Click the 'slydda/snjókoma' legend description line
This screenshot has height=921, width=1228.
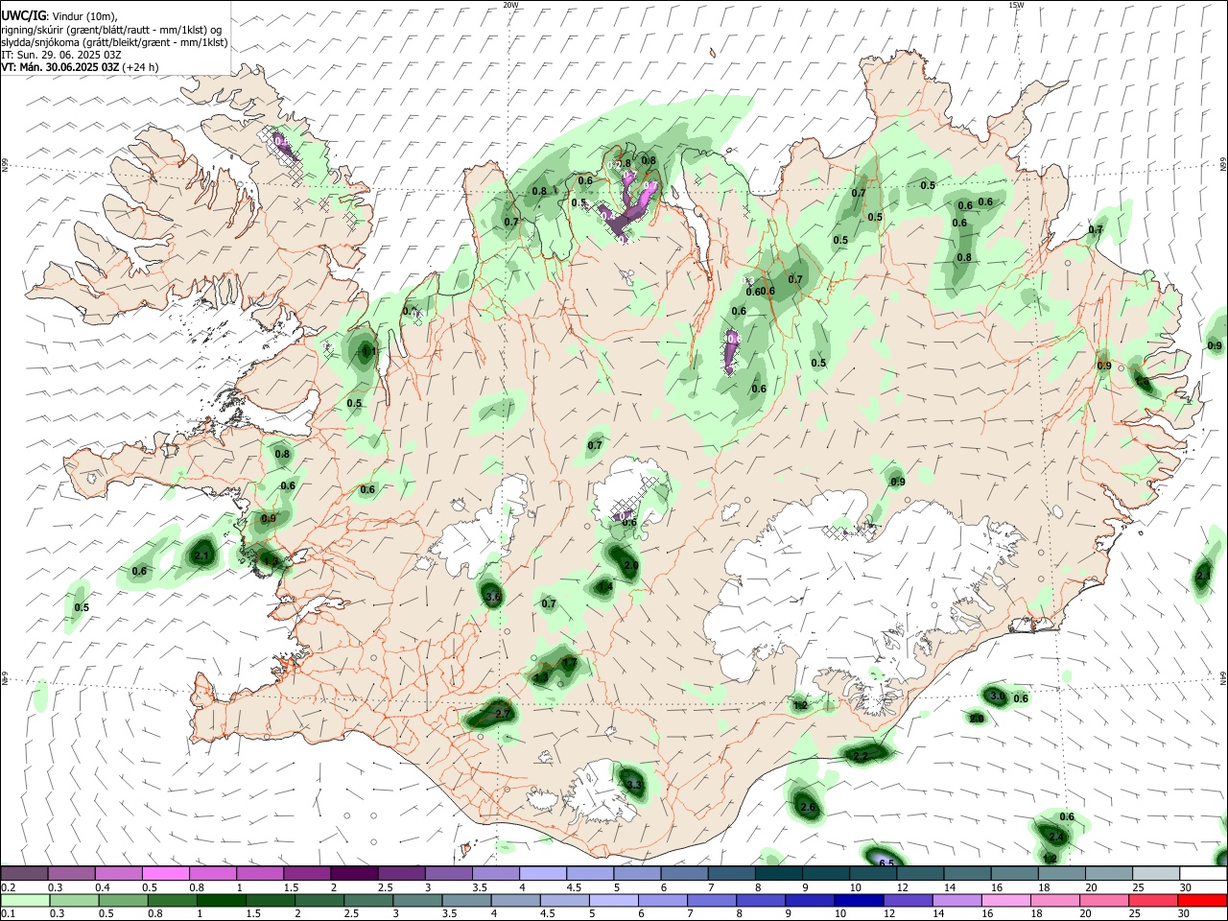(114, 42)
